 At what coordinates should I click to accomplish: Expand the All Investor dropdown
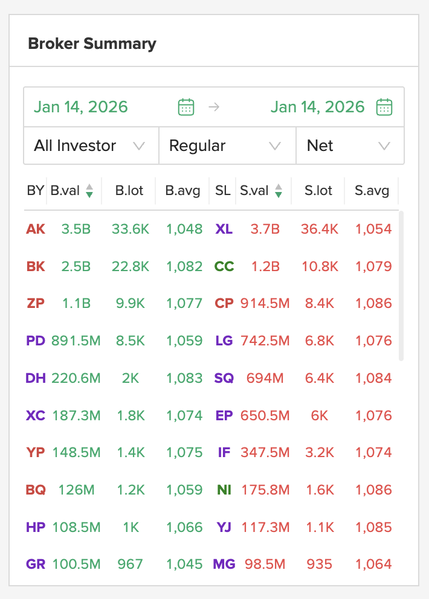[x=91, y=146]
